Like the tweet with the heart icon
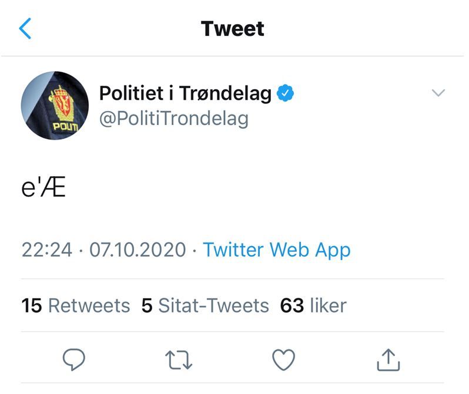Screen dimensions: 469x394 283,359
